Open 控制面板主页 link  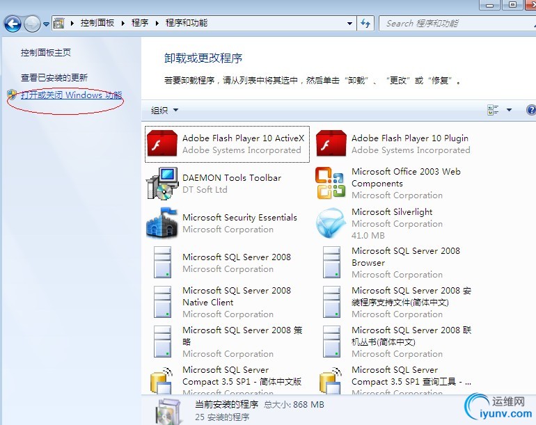tap(46, 53)
